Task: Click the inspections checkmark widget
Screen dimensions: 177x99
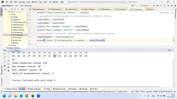Action: pyautogui.click(x=173, y=13)
